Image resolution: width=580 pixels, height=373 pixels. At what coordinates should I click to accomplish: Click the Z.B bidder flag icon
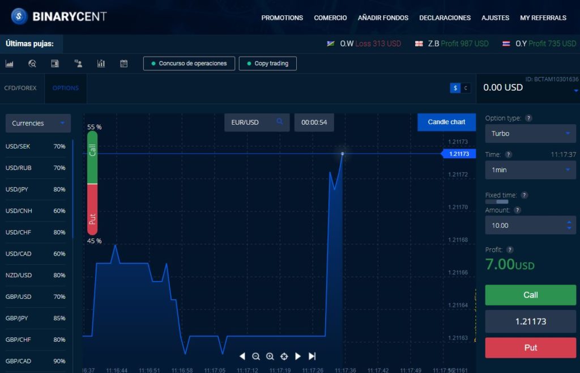coord(419,44)
